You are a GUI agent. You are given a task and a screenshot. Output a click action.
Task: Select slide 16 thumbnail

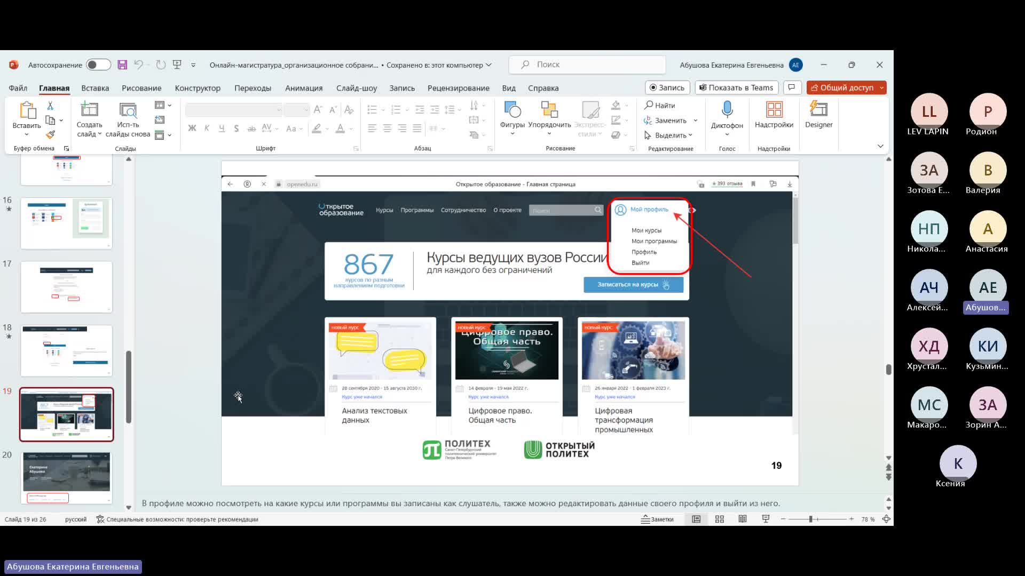pyautogui.click(x=67, y=223)
